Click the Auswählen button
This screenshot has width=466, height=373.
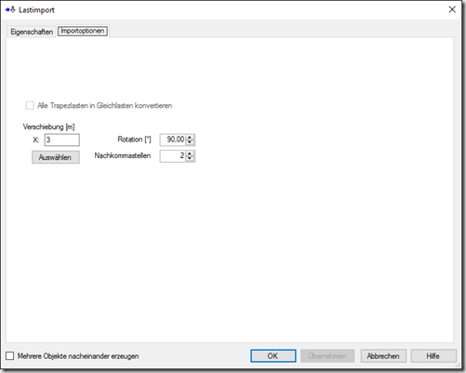(56, 157)
